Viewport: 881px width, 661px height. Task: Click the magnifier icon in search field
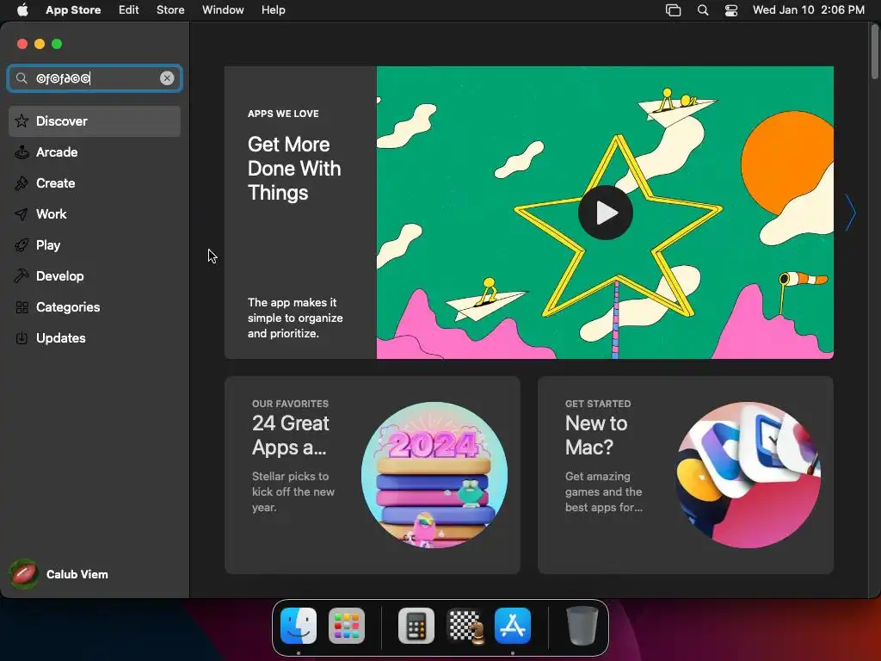pyautogui.click(x=22, y=78)
